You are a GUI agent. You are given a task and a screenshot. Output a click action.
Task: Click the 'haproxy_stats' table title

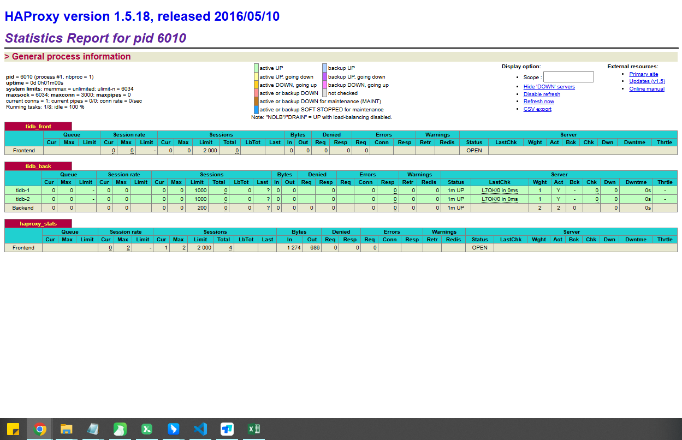click(x=38, y=223)
